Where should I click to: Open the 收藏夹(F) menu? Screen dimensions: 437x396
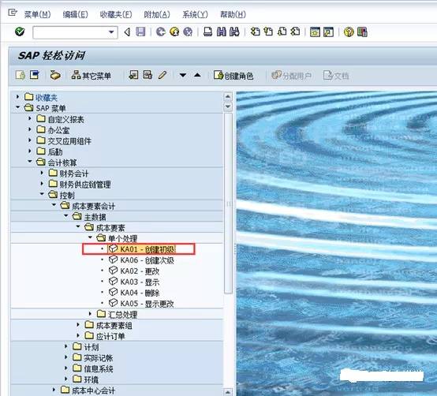coord(116,14)
